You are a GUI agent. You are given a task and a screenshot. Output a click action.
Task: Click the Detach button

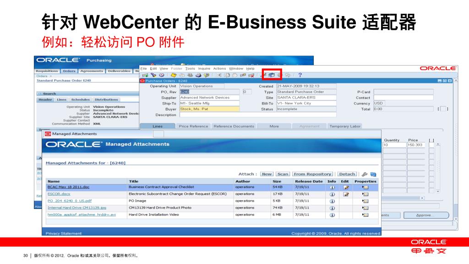[x=347, y=174]
